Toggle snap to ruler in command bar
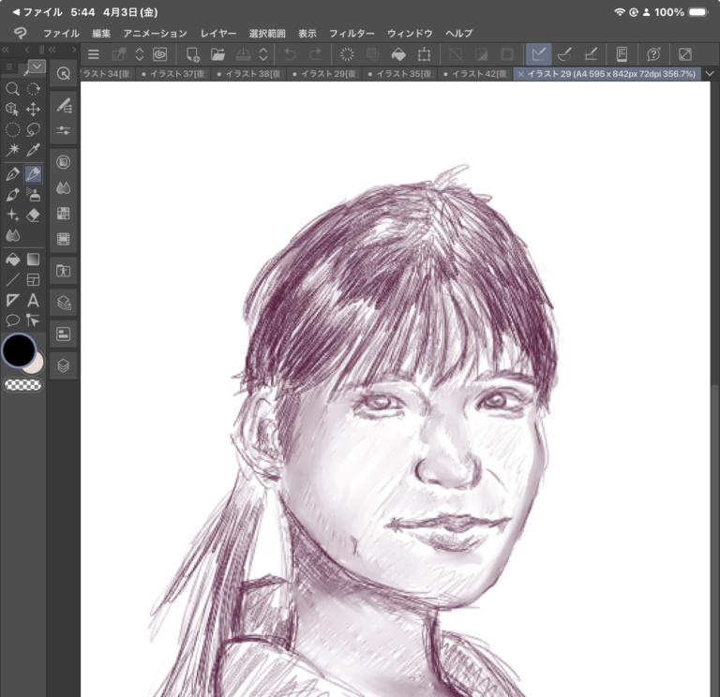This screenshot has width=720, height=697. coord(539,54)
